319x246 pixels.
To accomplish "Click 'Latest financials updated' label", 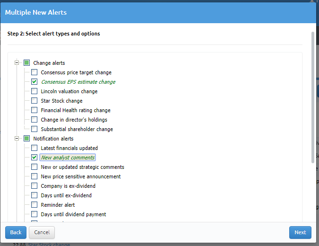I will click(69, 148).
